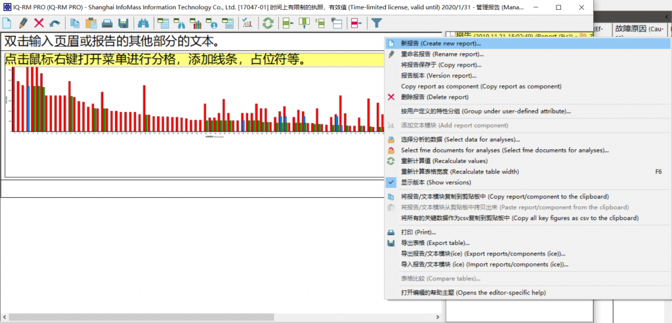Open the funnel filter toolbar icon

pos(377,23)
